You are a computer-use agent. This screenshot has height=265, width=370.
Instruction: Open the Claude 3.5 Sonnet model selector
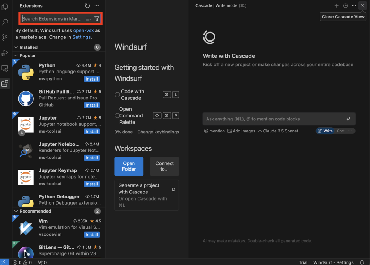278,131
